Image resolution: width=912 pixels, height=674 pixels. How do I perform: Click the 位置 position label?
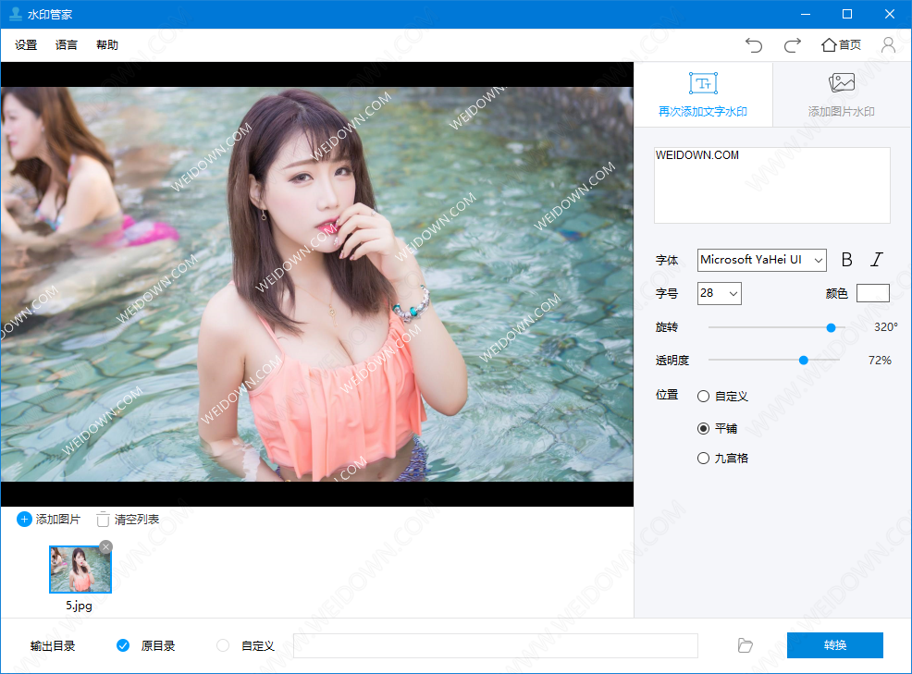click(667, 395)
